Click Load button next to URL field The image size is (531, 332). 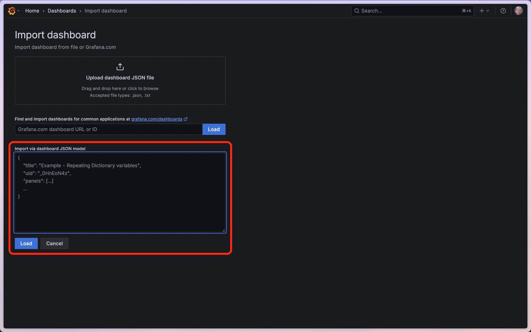pos(214,129)
